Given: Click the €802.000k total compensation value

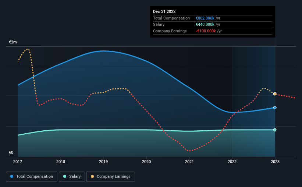Looking at the screenshot, I should pos(205,18).
